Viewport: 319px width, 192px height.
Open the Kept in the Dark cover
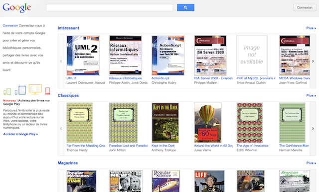point(165,123)
